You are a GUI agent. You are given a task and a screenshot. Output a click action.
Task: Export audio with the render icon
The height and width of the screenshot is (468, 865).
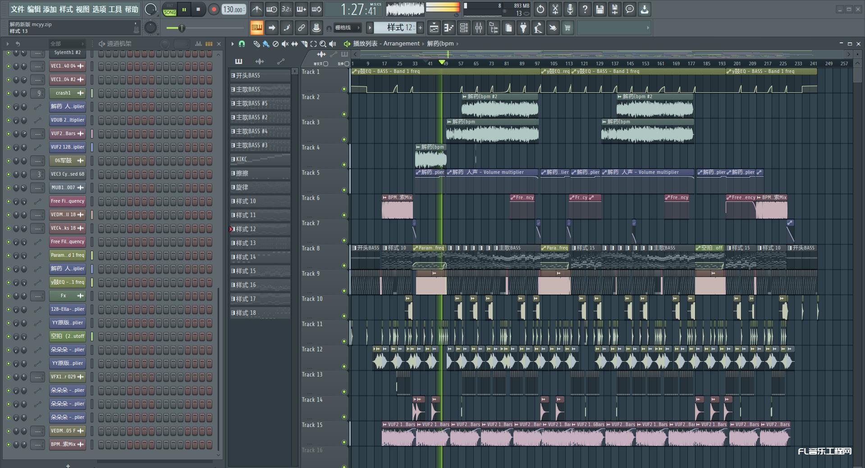click(x=615, y=9)
